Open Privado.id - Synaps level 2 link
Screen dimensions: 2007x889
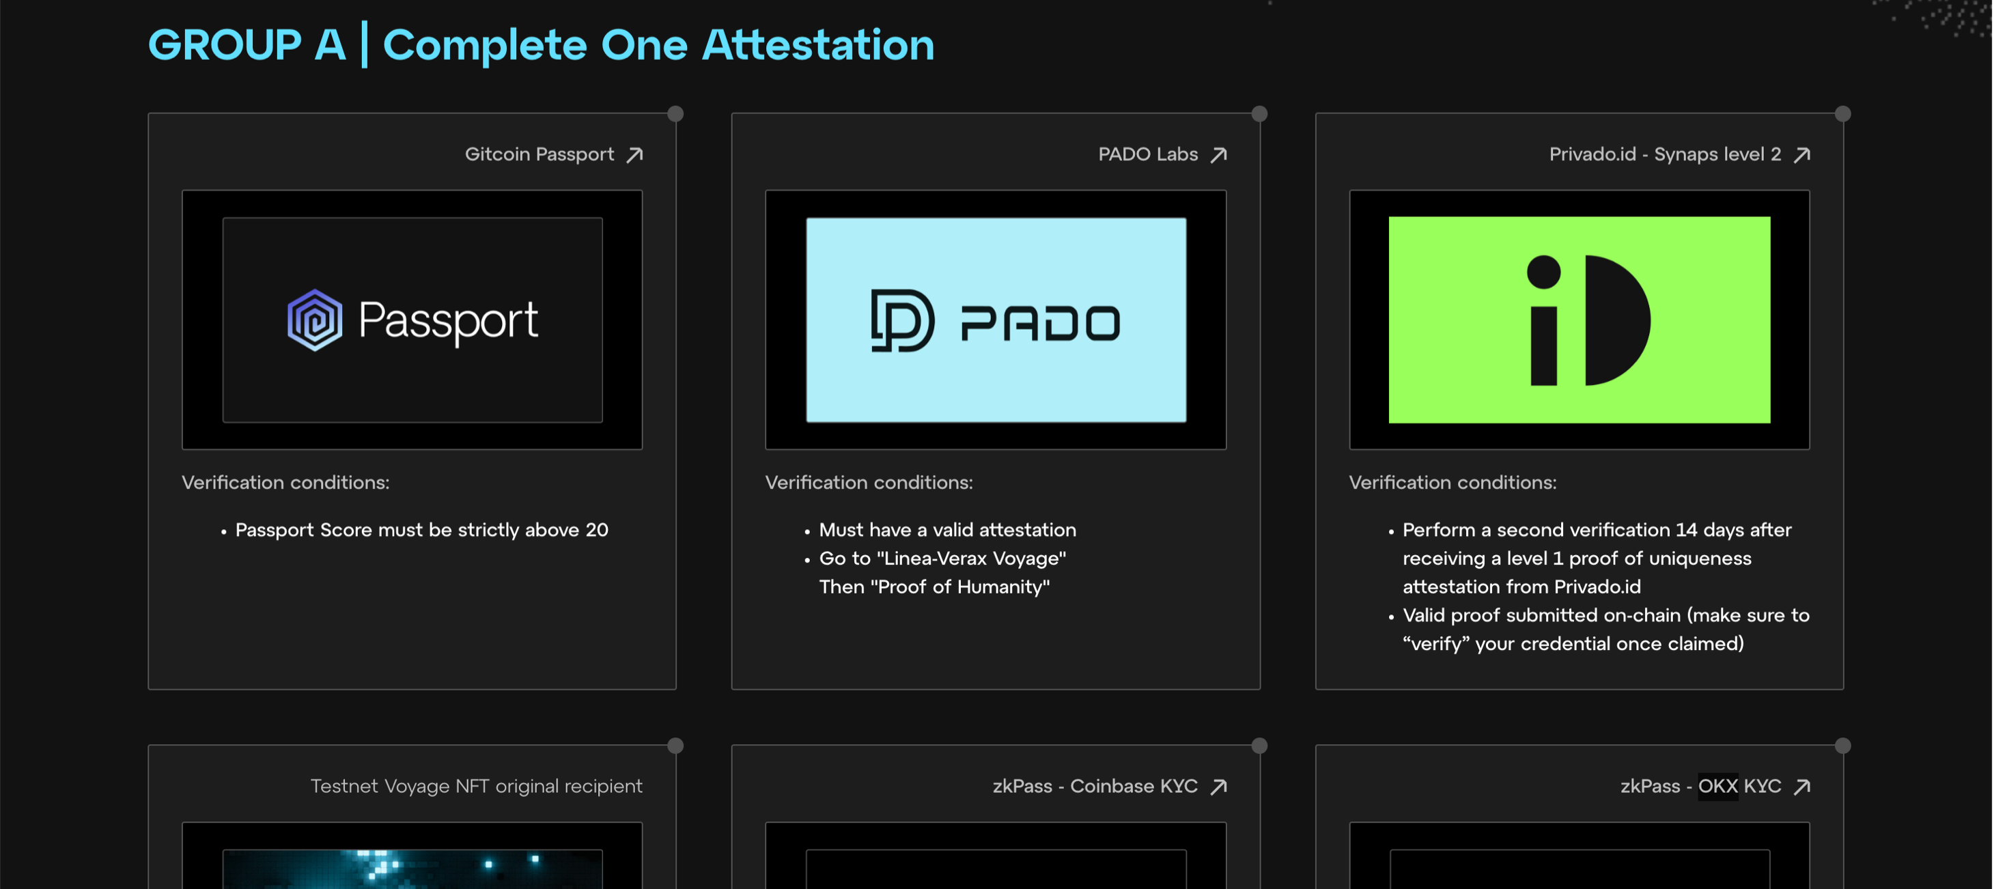point(1664,155)
